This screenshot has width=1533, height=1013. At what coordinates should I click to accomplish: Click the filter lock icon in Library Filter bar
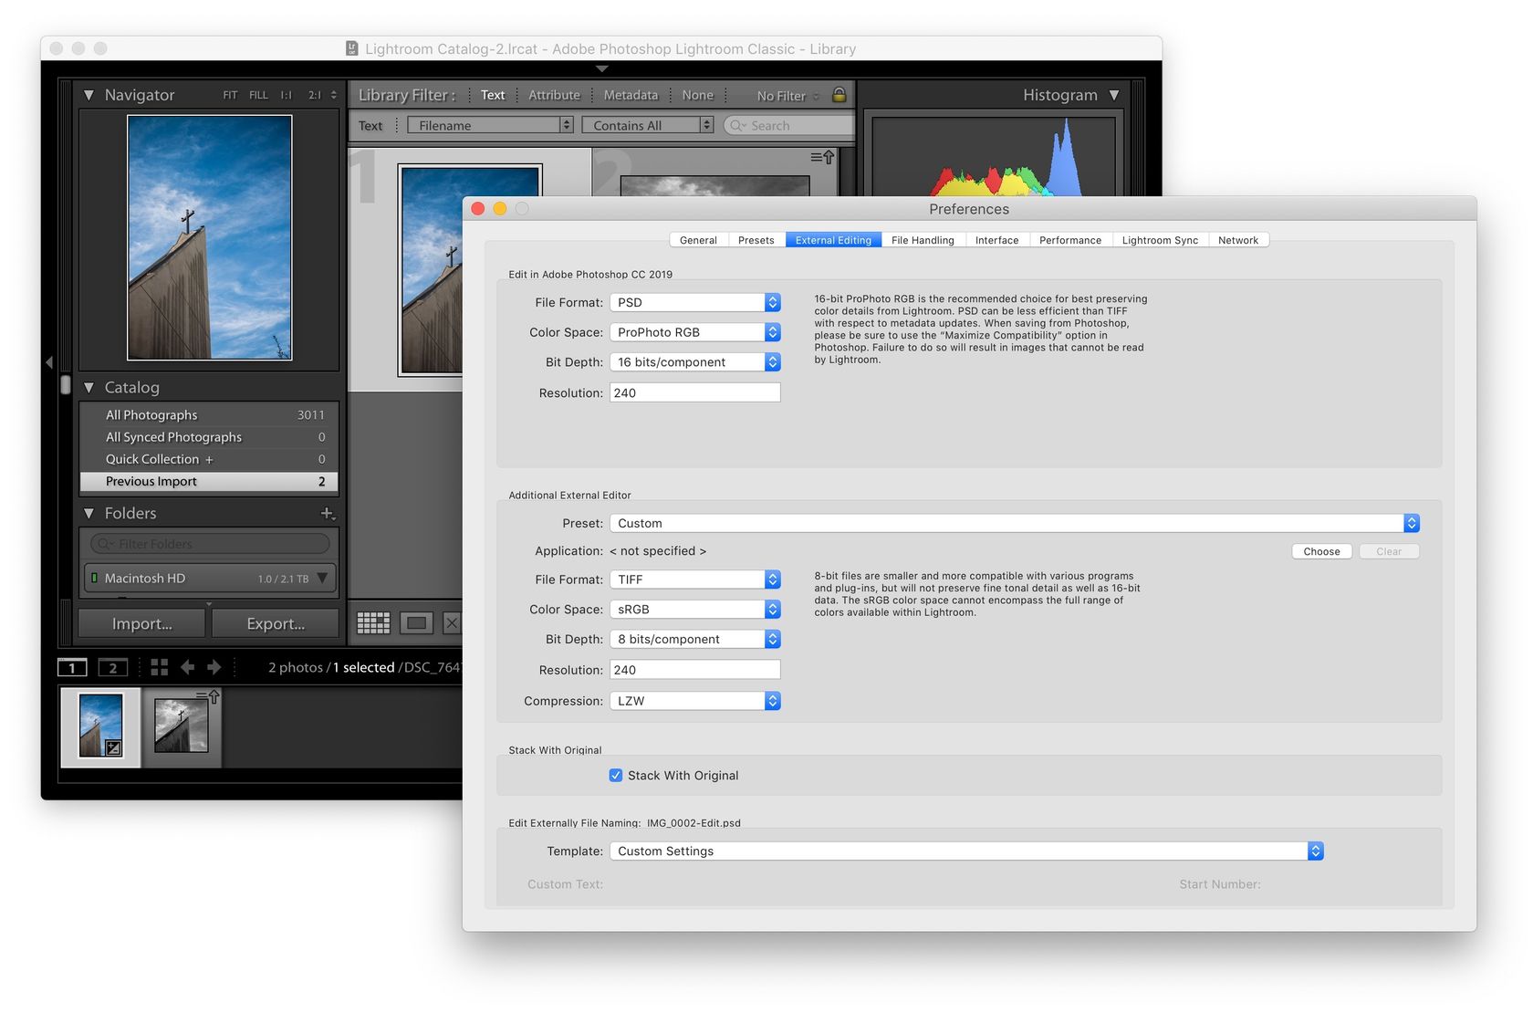tap(839, 94)
